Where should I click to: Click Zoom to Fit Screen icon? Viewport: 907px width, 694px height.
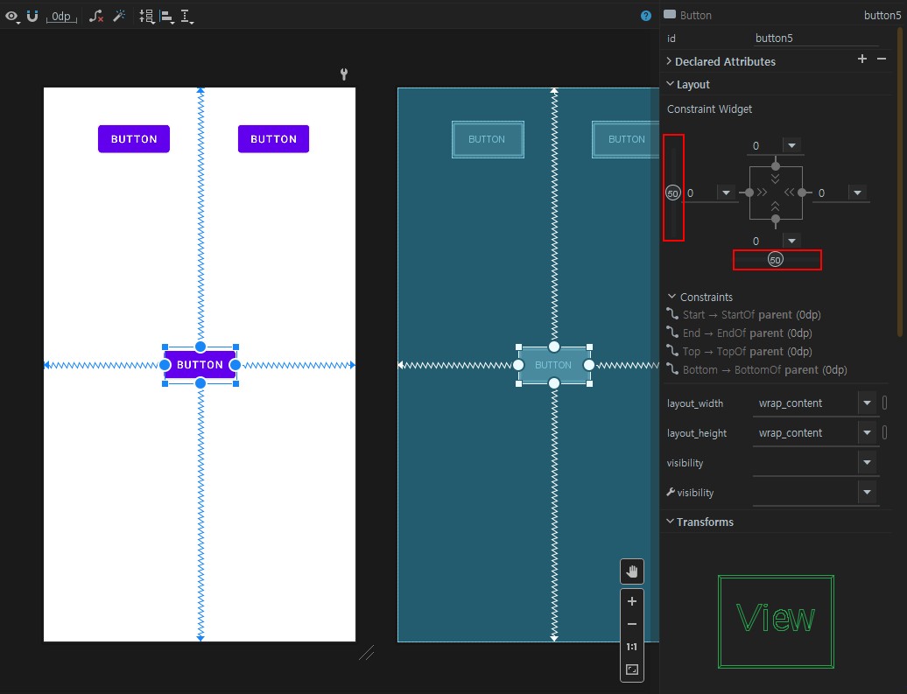coord(632,669)
